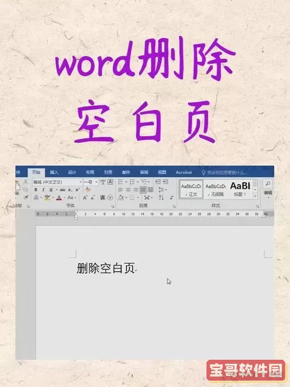Toggle Character Shading
Image resolution: width=290 pixels, height=387 pixels.
pos(103,197)
